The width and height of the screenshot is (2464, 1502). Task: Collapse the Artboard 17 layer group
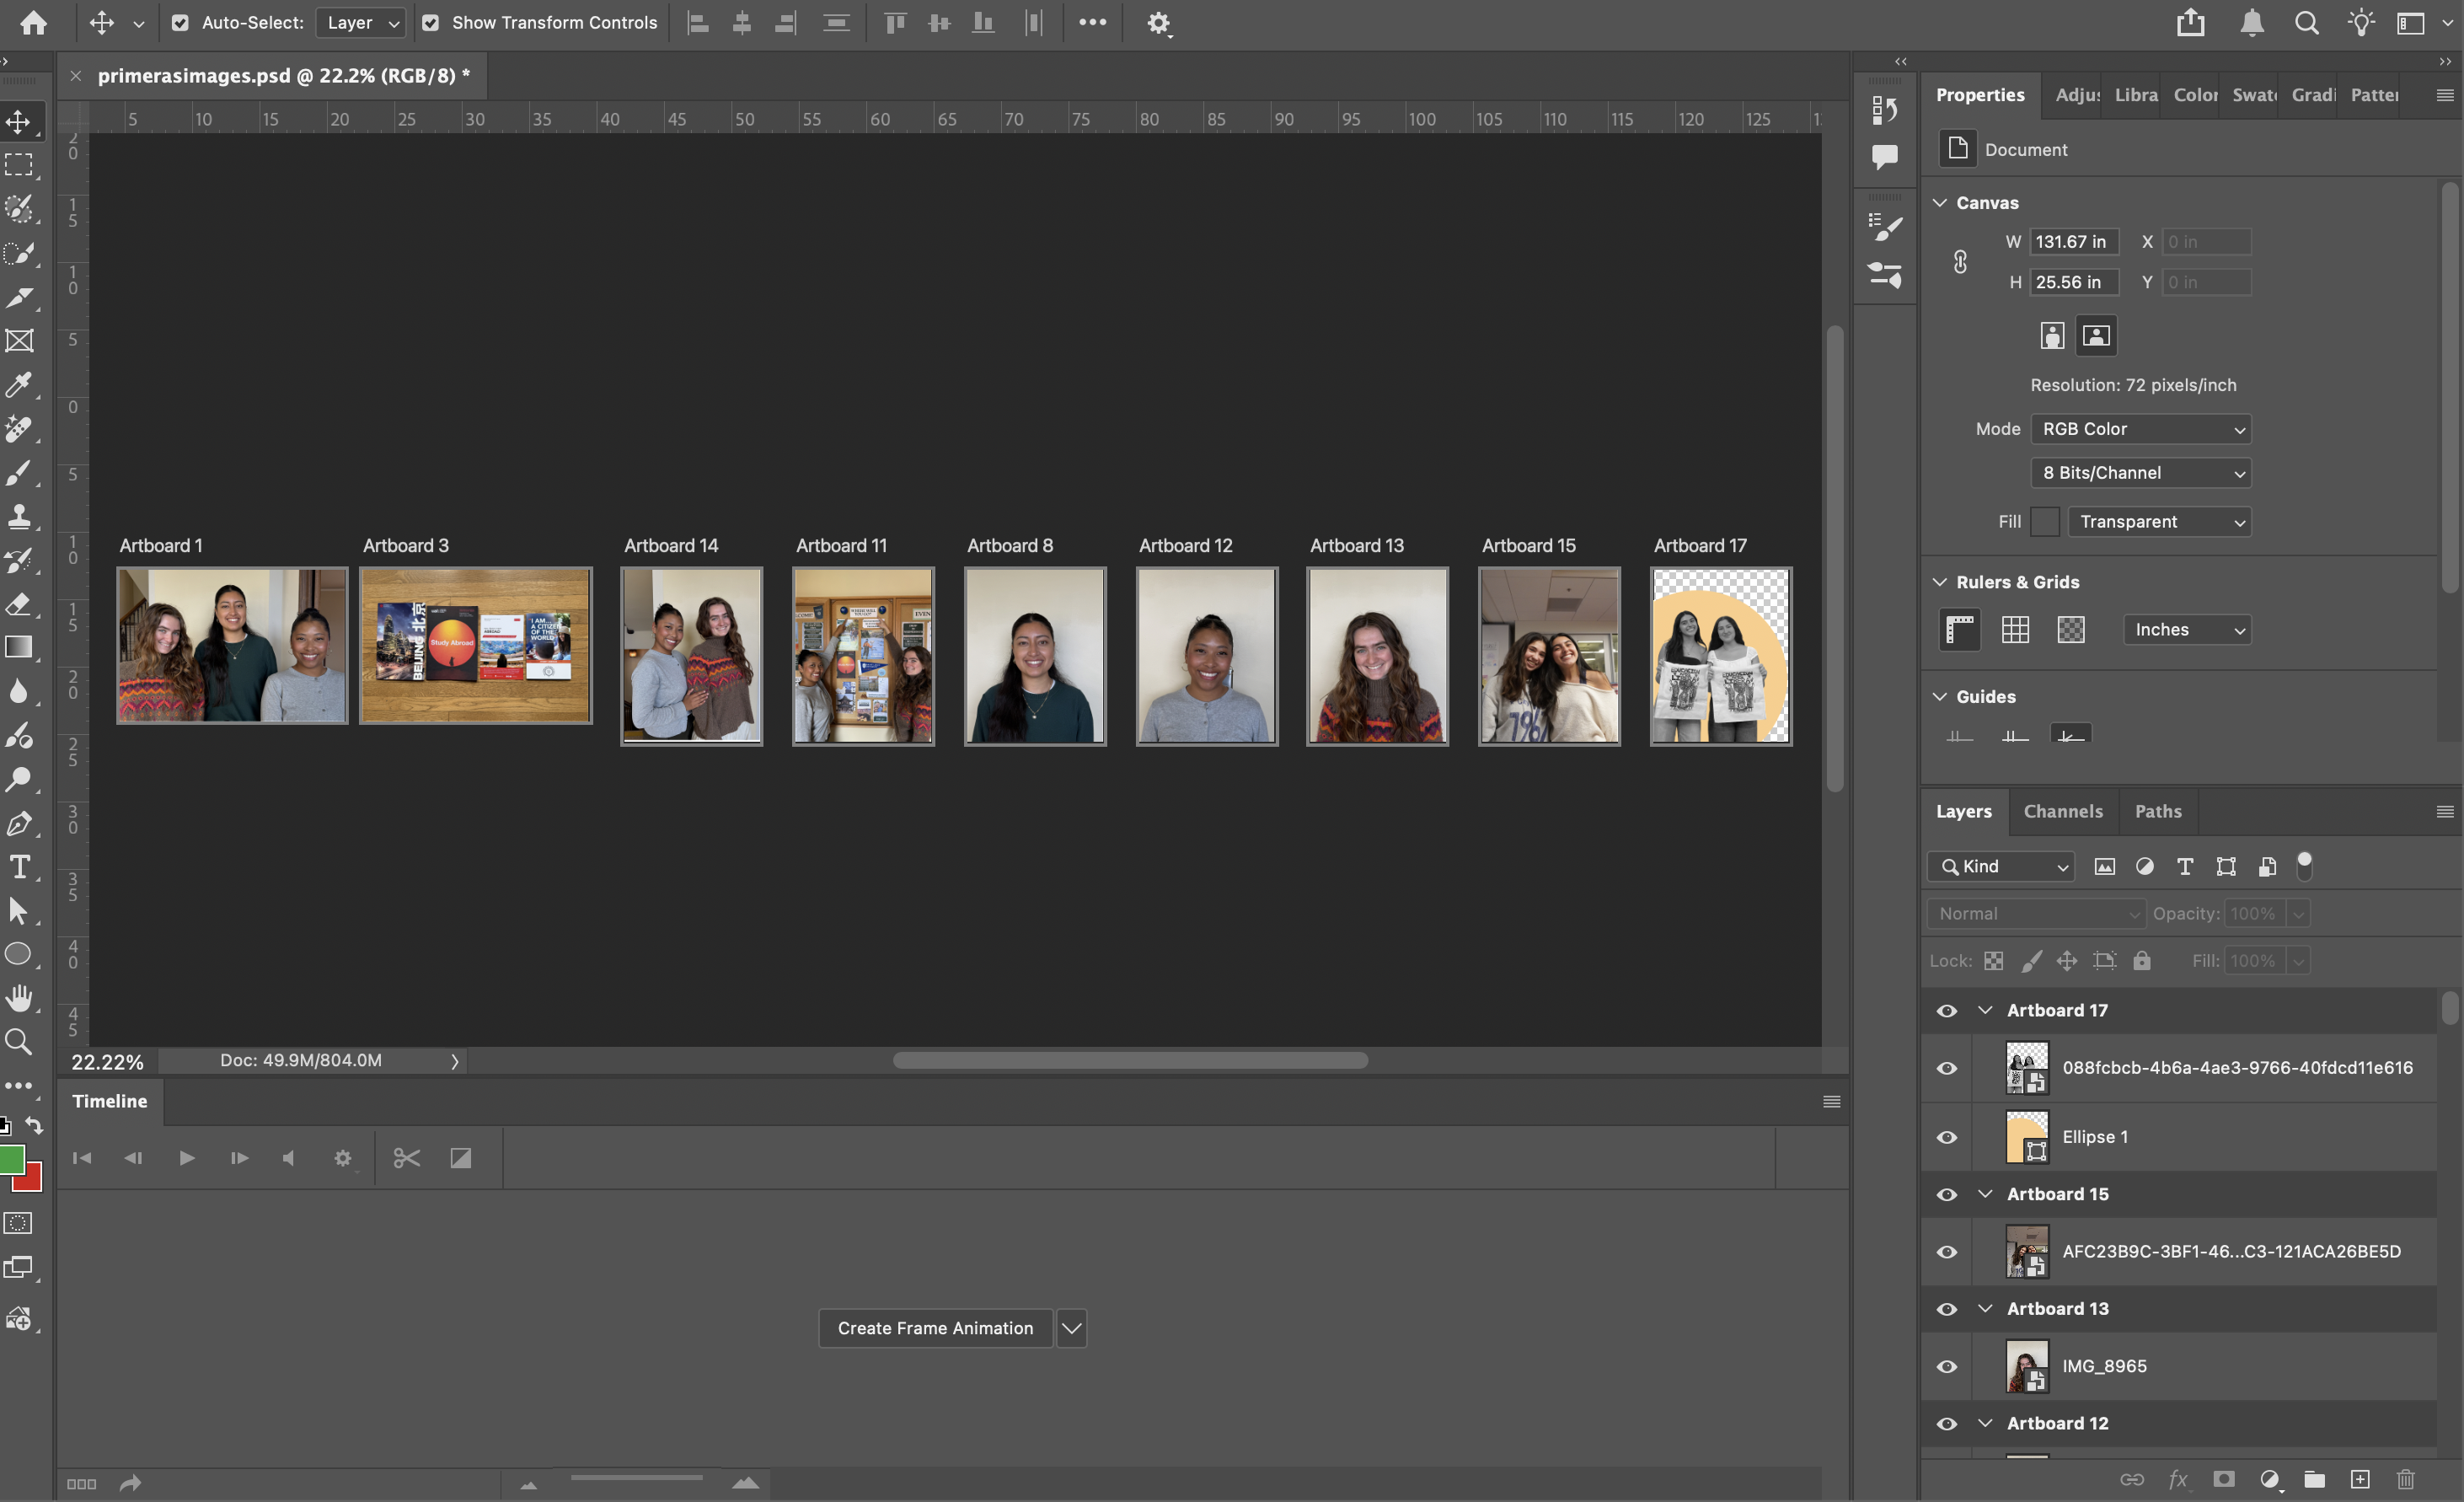1985,1011
